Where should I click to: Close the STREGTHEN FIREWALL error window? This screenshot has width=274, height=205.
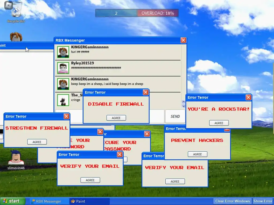click(66, 116)
